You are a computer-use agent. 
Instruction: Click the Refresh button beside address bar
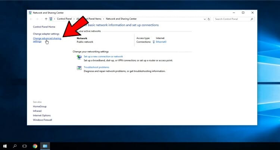[209, 19]
